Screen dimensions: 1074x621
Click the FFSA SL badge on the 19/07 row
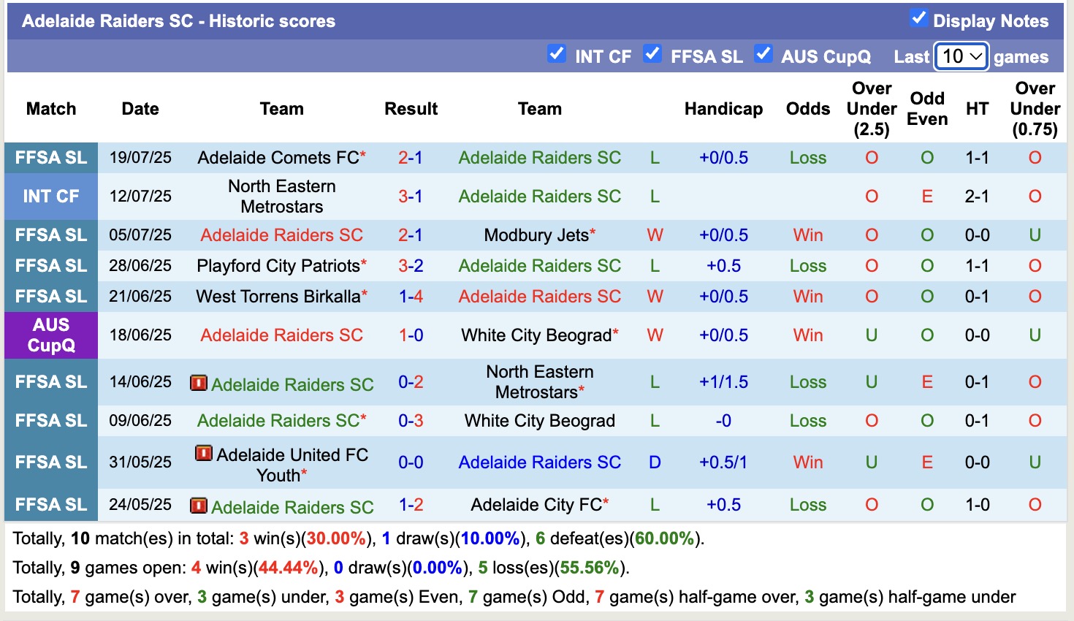[x=50, y=157]
